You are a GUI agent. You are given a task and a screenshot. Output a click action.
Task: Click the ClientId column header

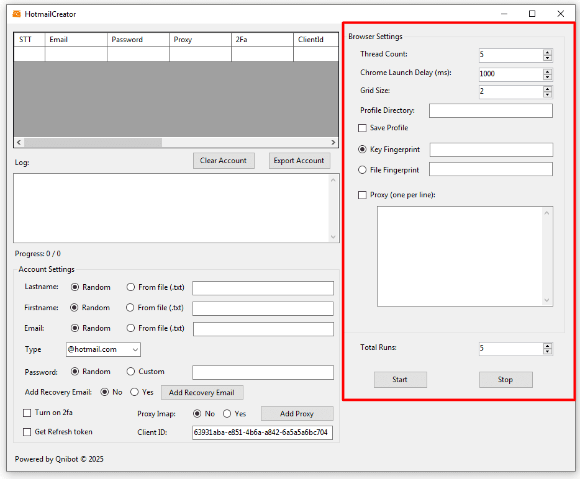[316, 40]
